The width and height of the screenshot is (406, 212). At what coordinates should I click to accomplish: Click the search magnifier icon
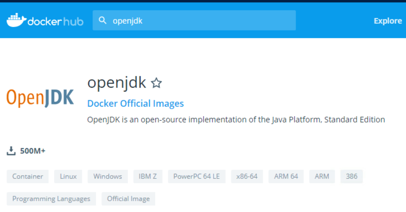tap(102, 20)
